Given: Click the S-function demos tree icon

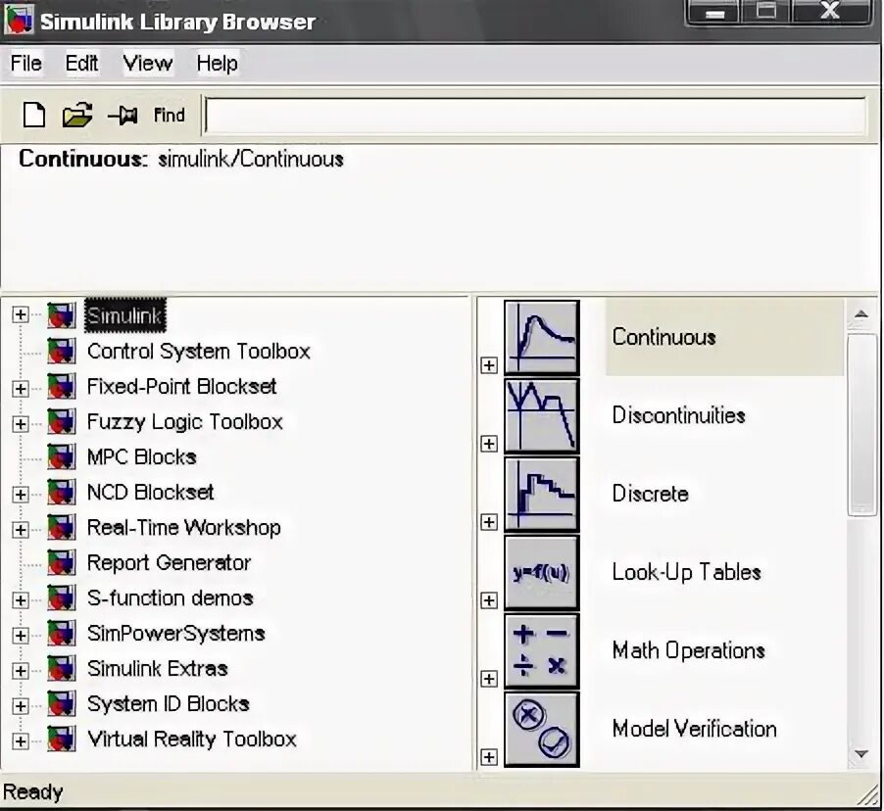Looking at the screenshot, I should point(62,597).
